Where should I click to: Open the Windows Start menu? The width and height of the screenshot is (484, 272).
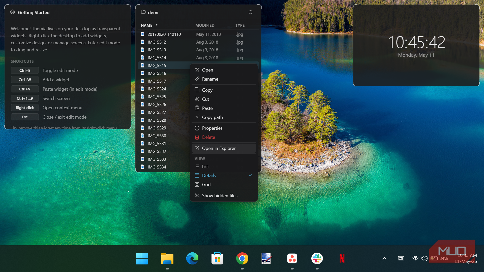coord(142,259)
